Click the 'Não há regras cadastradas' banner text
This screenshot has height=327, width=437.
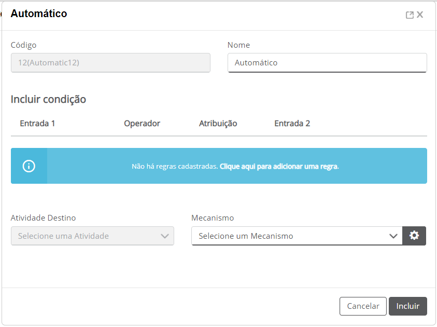(175, 166)
